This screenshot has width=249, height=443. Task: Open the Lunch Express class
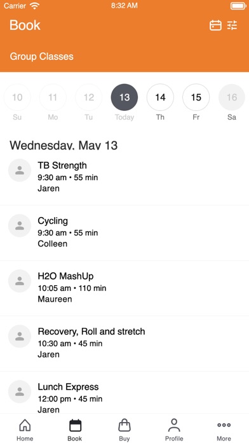tap(124, 393)
